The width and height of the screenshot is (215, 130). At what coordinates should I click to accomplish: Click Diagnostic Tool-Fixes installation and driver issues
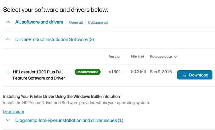pyautogui.click(x=69, y=121)
